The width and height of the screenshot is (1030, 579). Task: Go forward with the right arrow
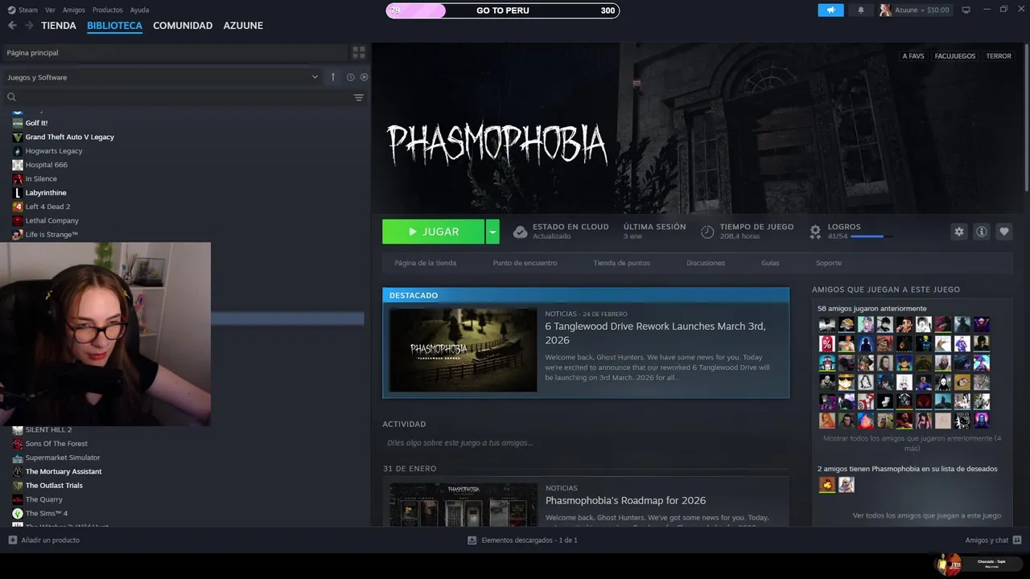pos(29,26)
